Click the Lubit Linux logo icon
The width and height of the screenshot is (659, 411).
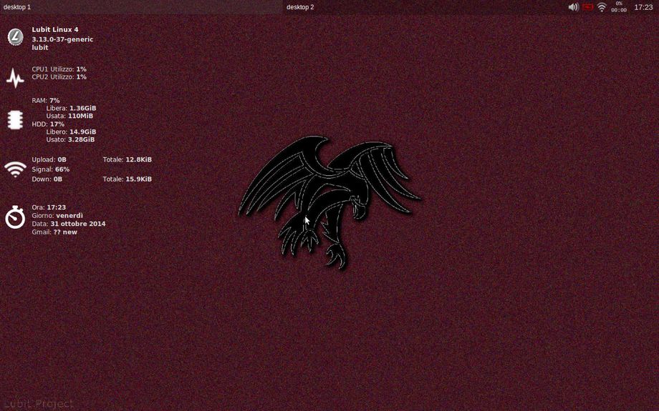(x=15, y=37)
